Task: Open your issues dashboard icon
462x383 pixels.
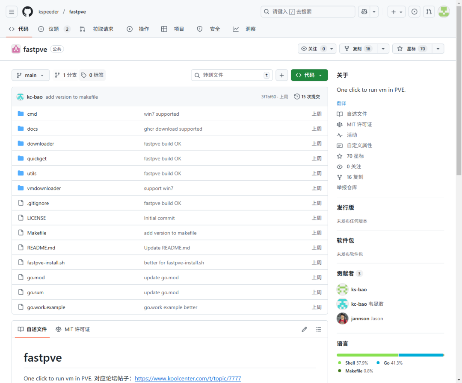Action: pyautogui.click(x=414, y=12)
